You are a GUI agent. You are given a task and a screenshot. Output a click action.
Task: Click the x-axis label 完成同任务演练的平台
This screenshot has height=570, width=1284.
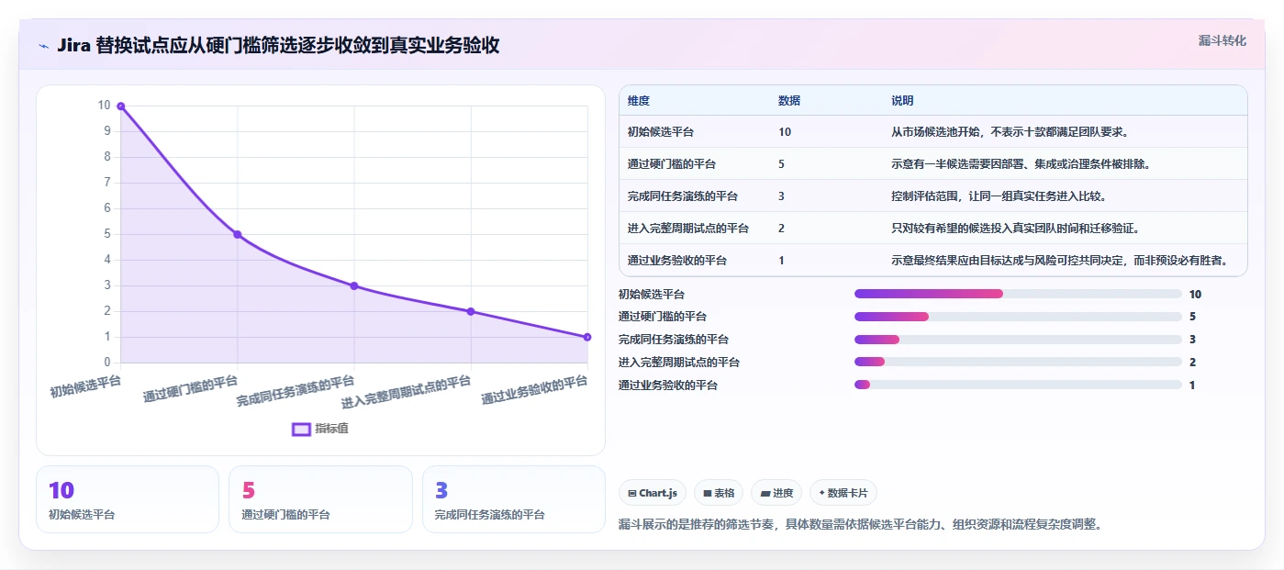coord(296,391)
